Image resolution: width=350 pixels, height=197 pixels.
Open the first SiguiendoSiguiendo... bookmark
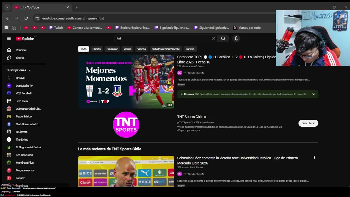[x=172, y=28]
